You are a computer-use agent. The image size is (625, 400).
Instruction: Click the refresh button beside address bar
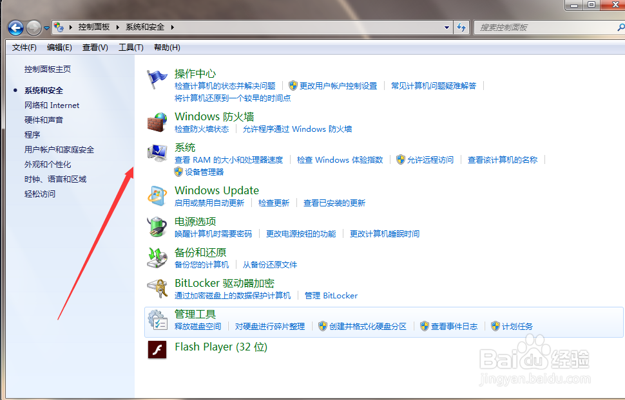click(x=461, y=28)
